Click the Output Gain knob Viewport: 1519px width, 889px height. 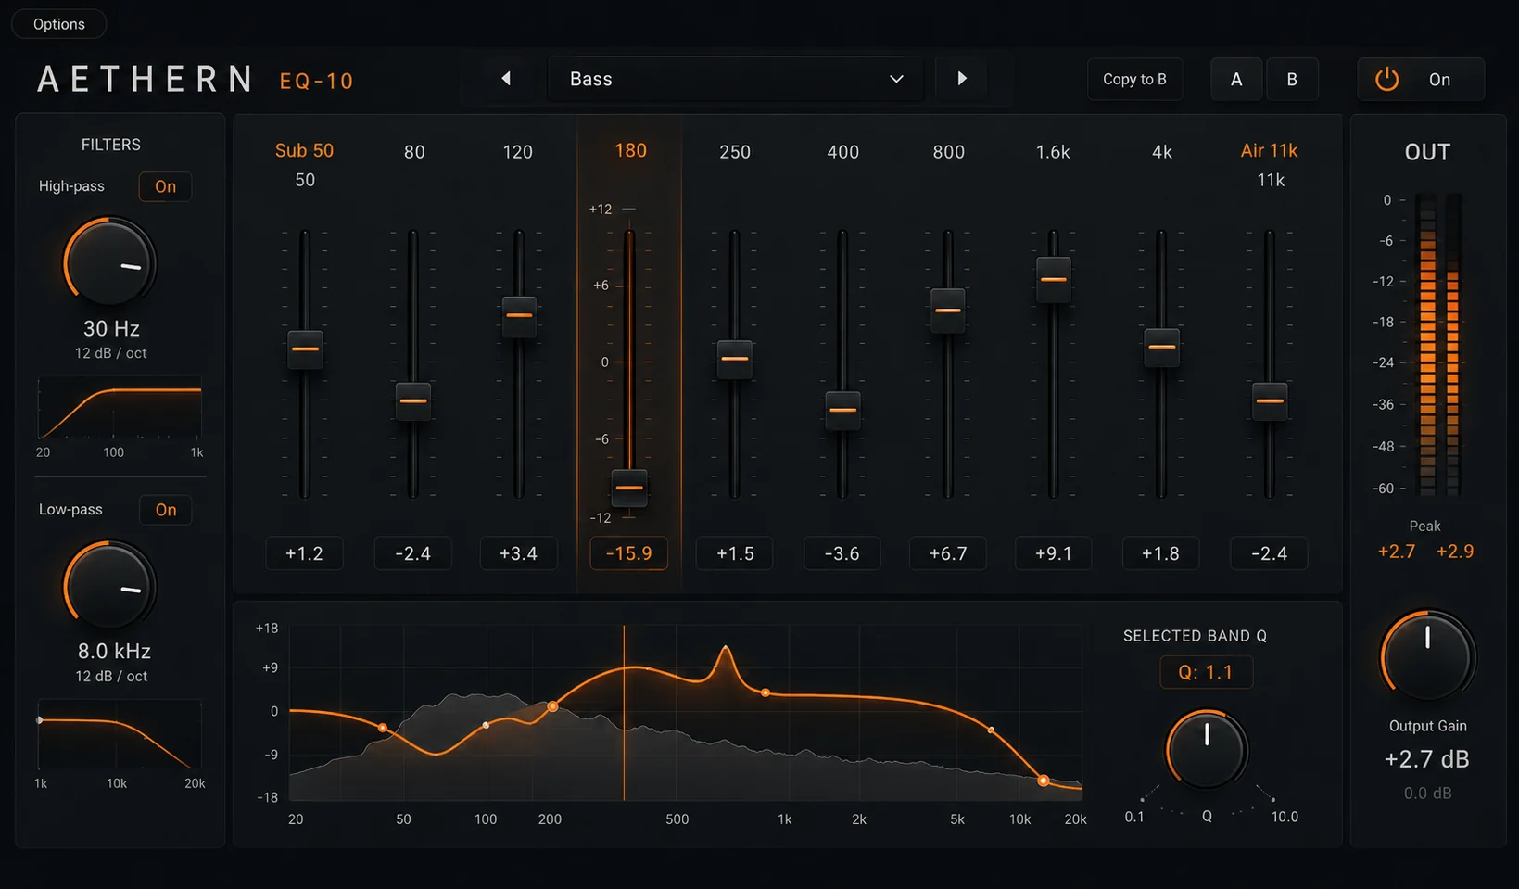(x=1427, y=654)
